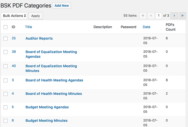The image size is (188, 127).
Task: Click the previous page arrow
Action: pos(151,16)
